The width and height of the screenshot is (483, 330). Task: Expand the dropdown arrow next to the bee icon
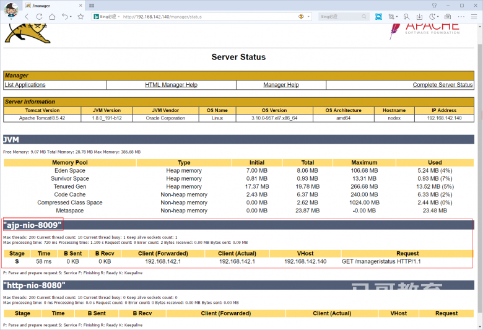308,17
